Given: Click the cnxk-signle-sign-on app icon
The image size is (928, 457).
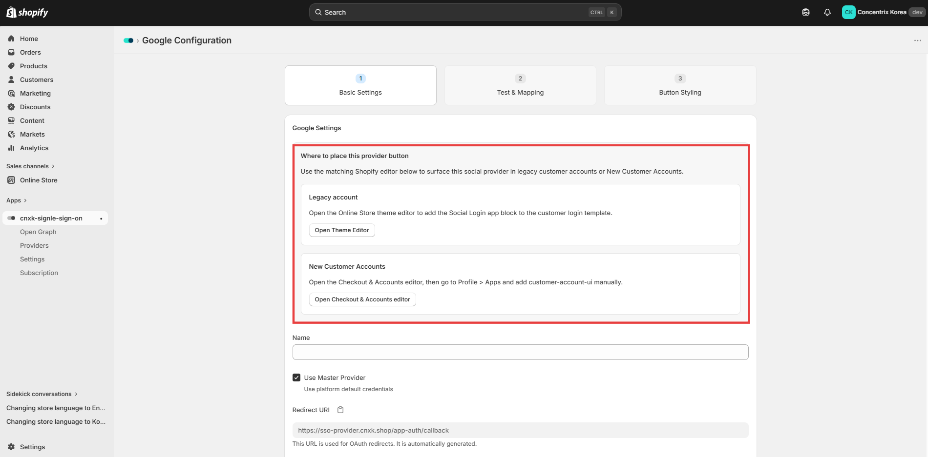Looking at the screenshot, I should 11,218.
